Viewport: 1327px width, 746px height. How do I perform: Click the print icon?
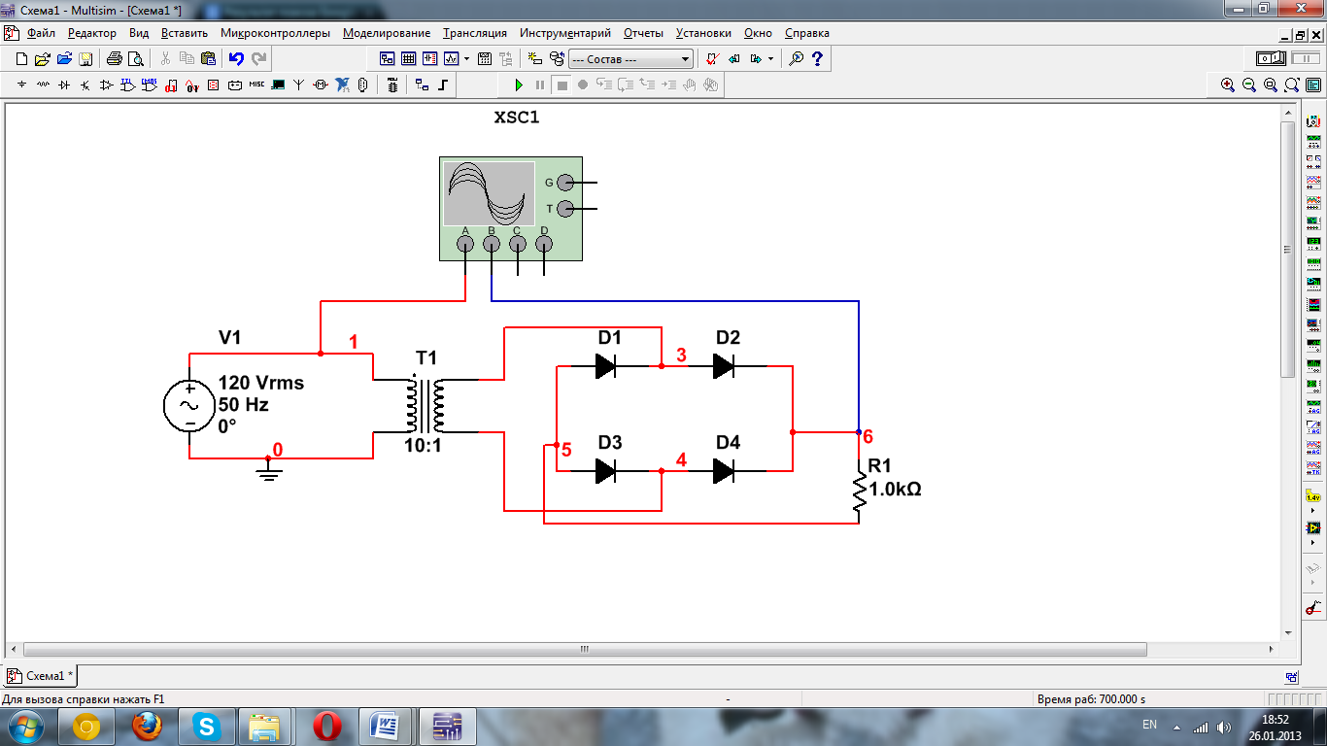click(114, 58)
